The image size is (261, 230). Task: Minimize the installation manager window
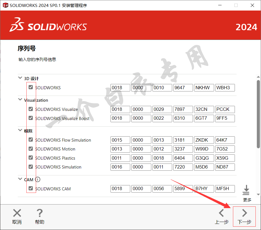click(220, 5)
